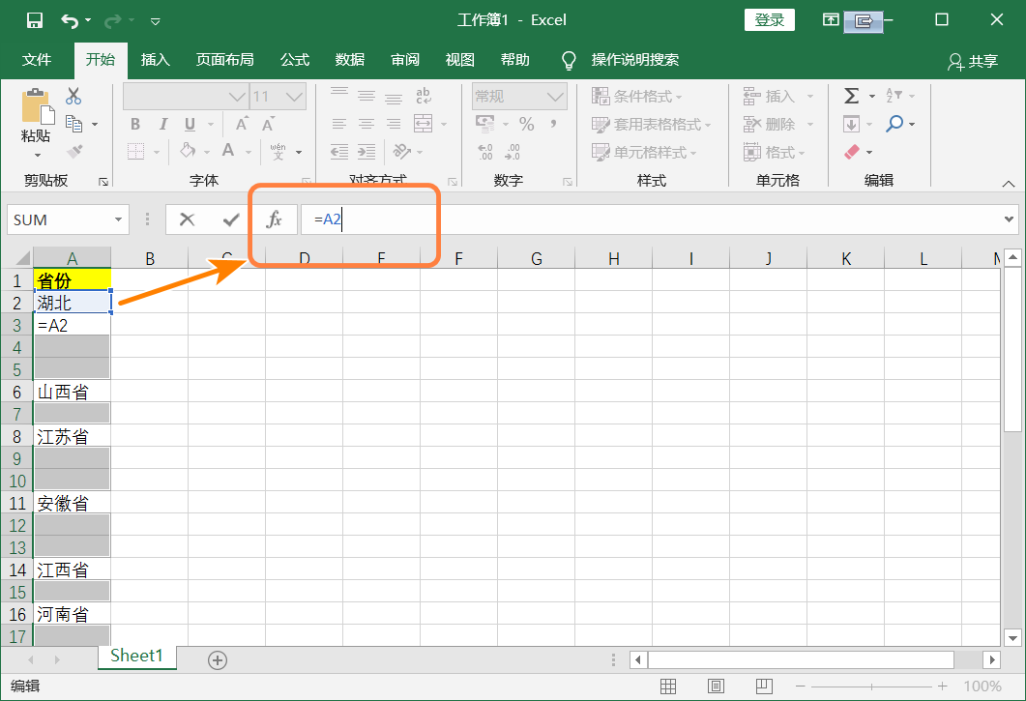Click the Enter checkmark formula button

(x=230, y=219)
